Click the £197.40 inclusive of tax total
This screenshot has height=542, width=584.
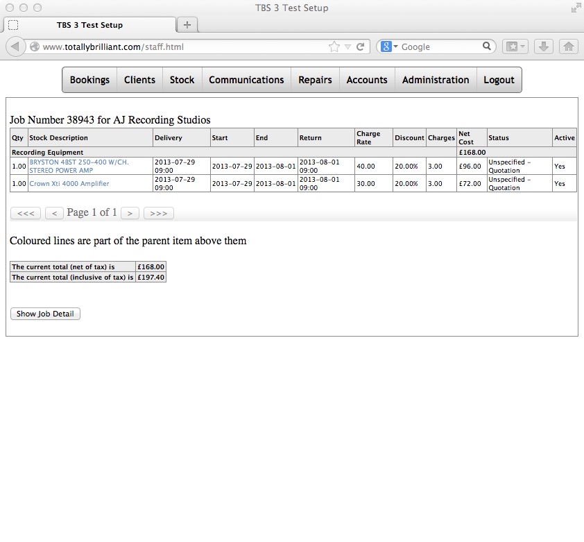tap(151, 278)
